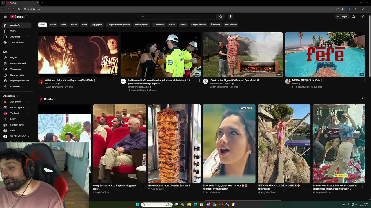This screenshot has height=208, width=371.
Task: Select the İzlenenler filter chip
Action: (x=215, y=25)
